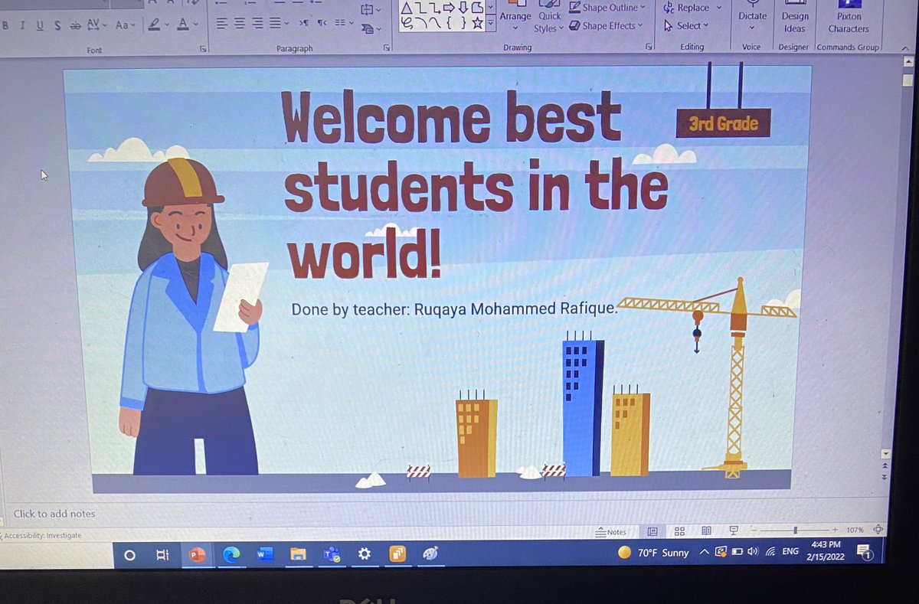
Task: Align text left
Action: click(221, 24)
